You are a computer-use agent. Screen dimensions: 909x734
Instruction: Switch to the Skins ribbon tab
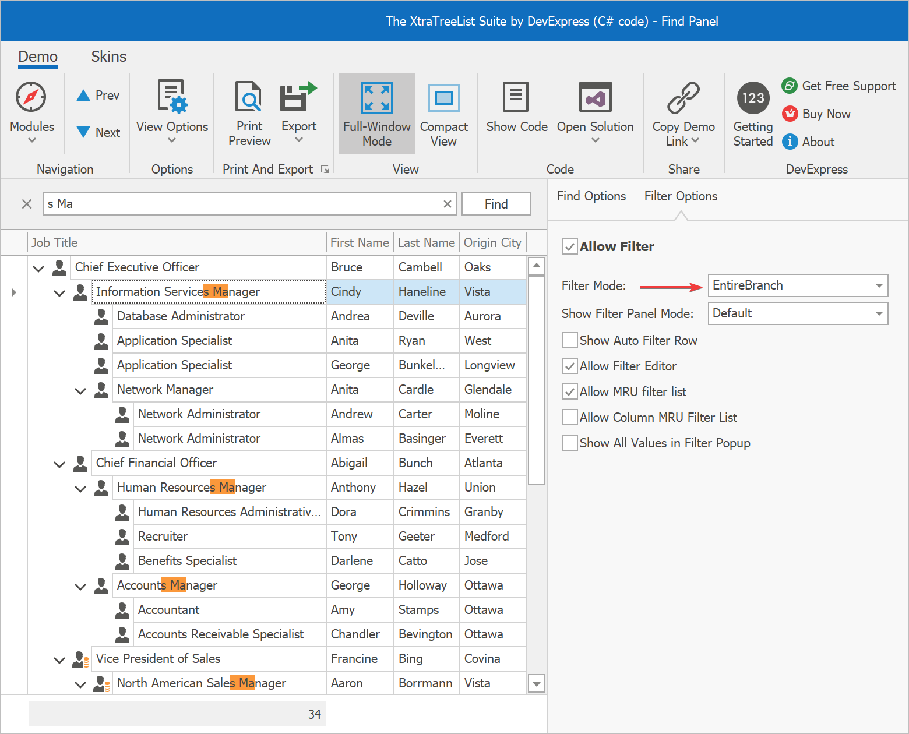pyautogui.click(x=108, y=57)
